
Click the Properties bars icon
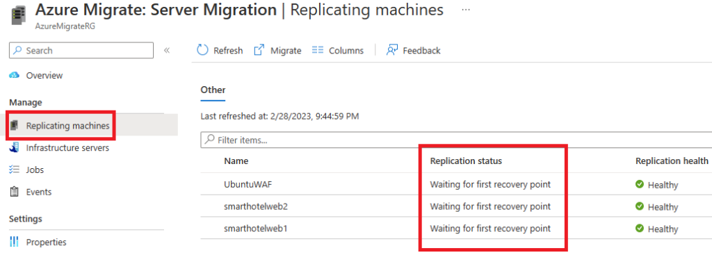tap(15, 242)
